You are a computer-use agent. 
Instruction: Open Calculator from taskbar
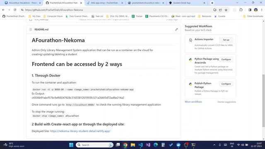coord(163,145)
